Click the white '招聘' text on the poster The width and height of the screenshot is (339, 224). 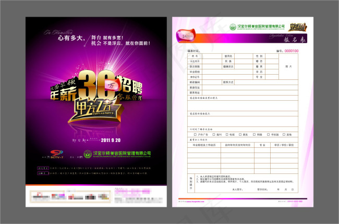129,84
